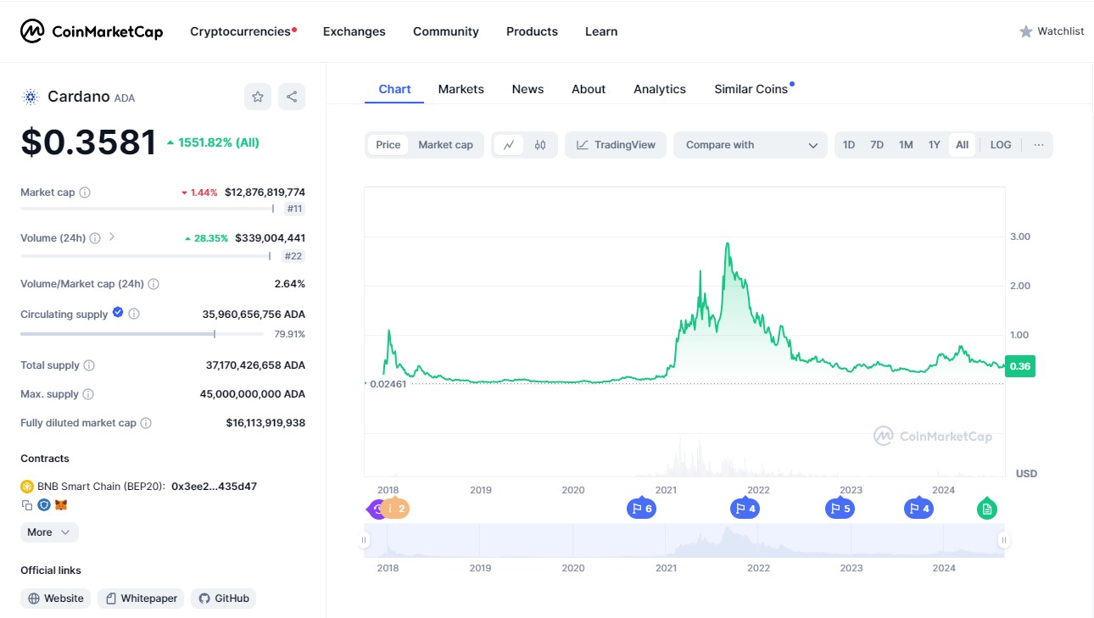Set chart range to All
The width and height of the screenshot is (1094, 618).
[x=962, y=145]
